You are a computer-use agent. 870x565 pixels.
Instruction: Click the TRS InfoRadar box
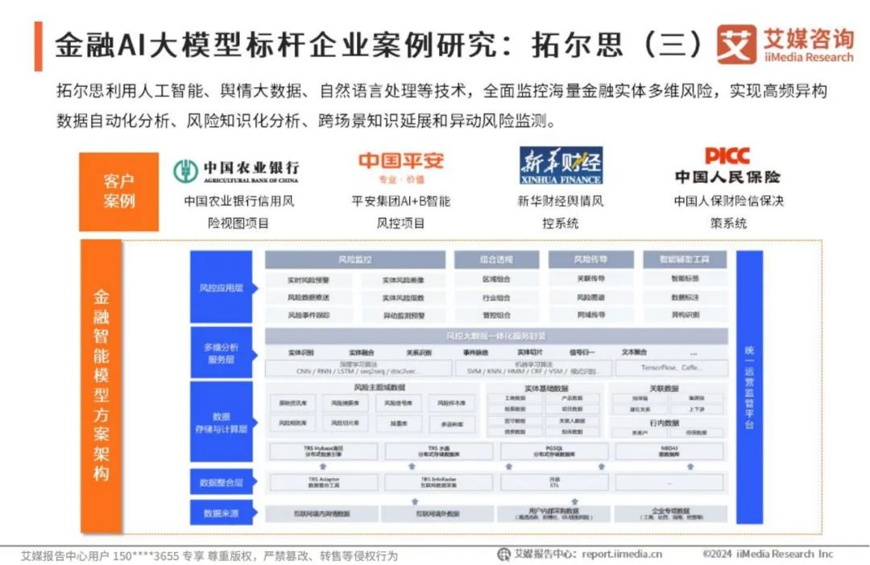pos(438,482)
